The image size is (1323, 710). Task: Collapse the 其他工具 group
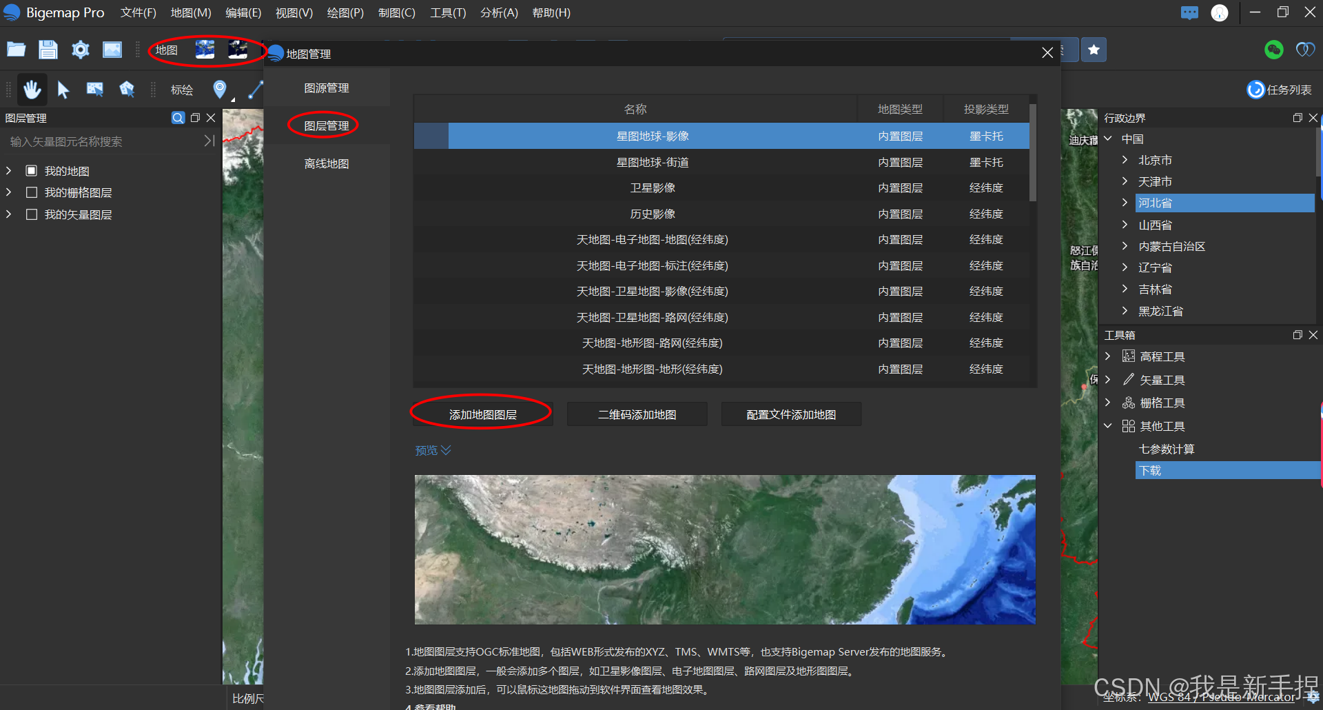[1108, 426]
